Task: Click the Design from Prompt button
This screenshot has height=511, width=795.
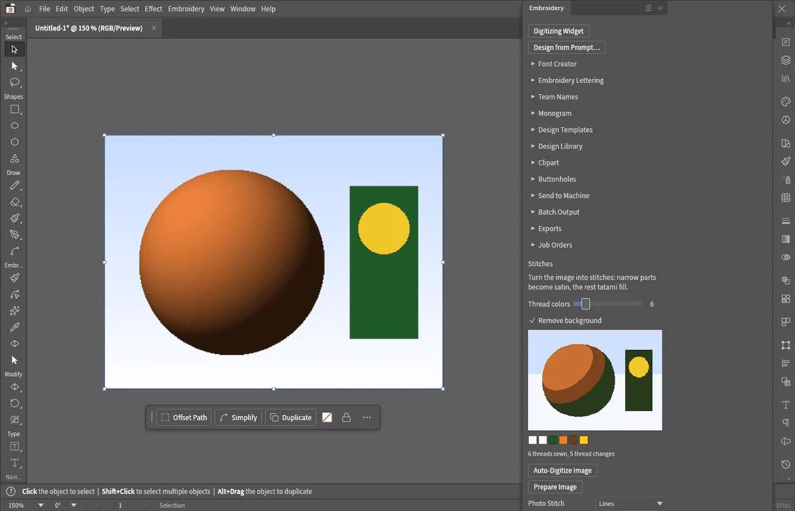Action: pos(566,47)
